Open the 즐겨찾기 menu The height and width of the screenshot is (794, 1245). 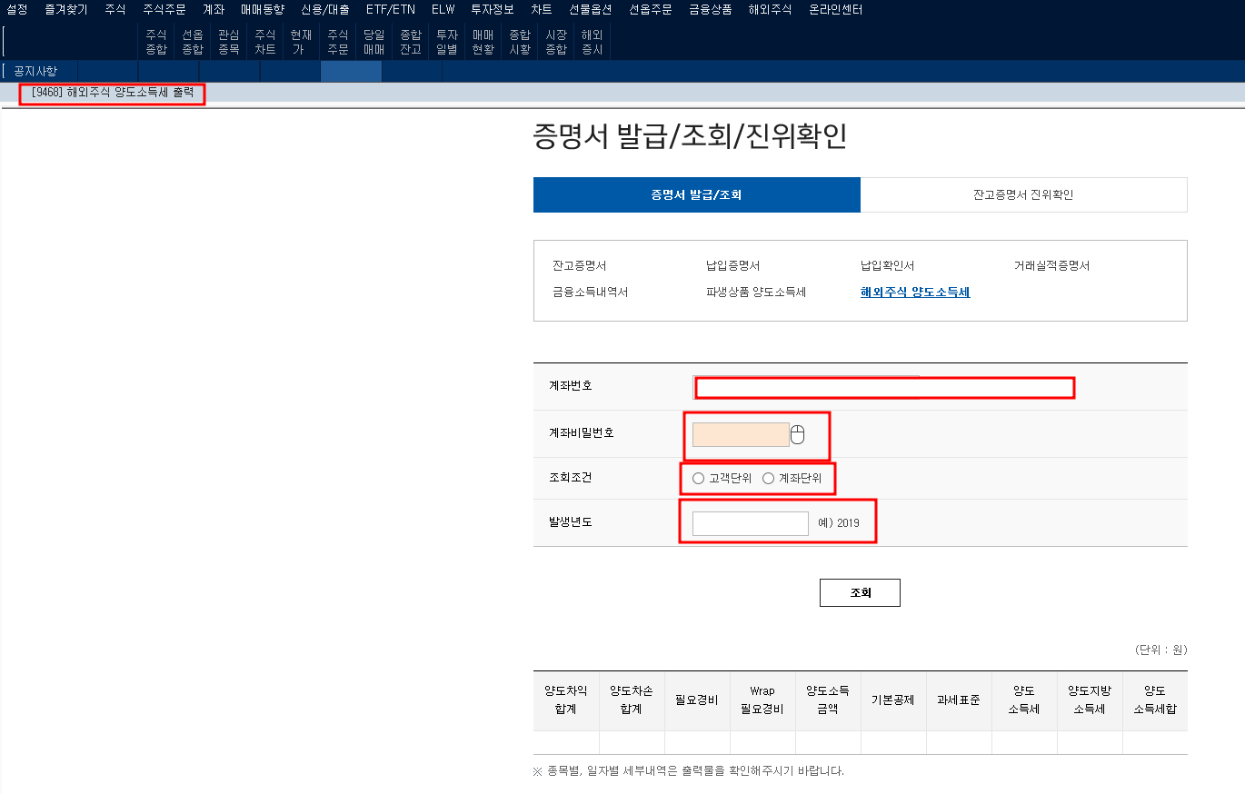pyautogui.click(x=66, y=10)
